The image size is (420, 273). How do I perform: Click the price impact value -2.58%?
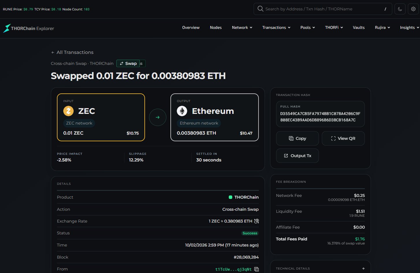(x=64, y=160)
